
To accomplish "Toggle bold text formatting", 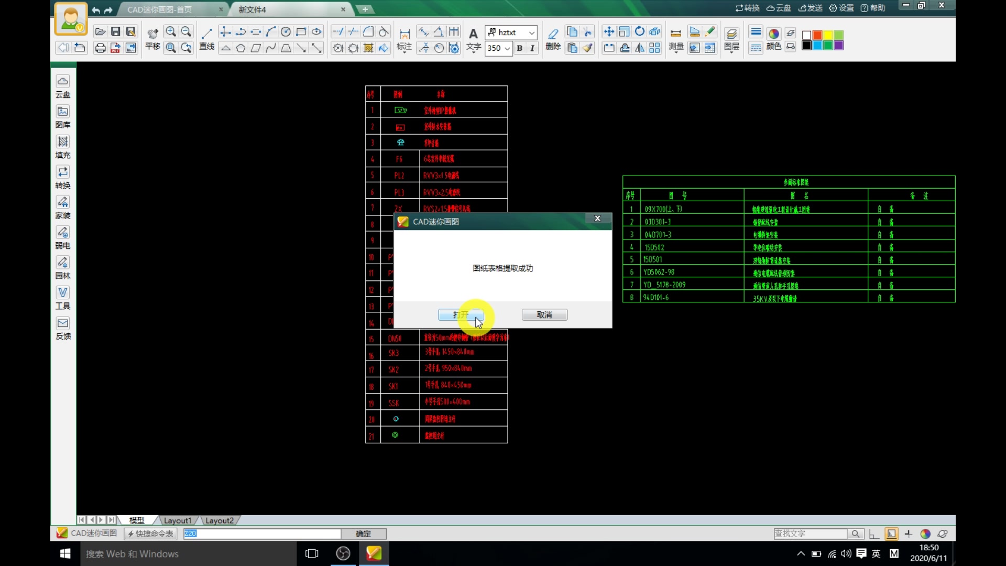I will pos(519,48).
